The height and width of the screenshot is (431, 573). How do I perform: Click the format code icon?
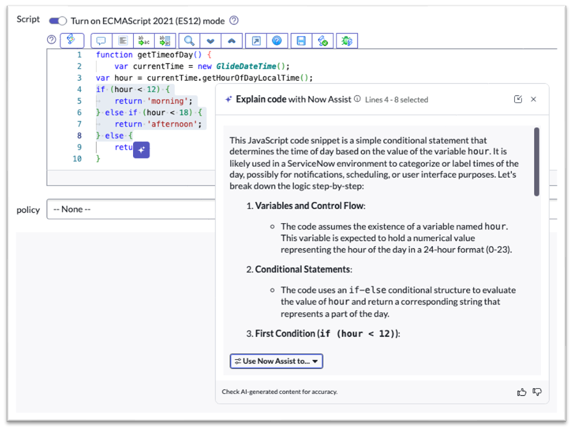(123, 40)
